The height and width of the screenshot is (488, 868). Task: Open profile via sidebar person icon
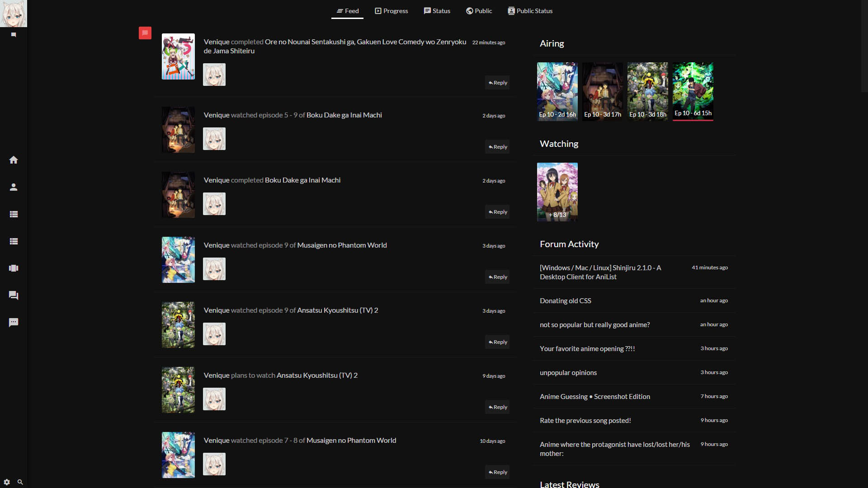pos(14,187)
